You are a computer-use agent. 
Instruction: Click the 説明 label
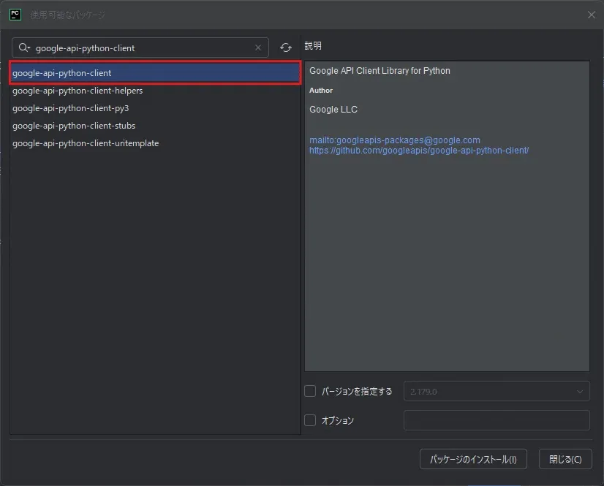[313, 46]
